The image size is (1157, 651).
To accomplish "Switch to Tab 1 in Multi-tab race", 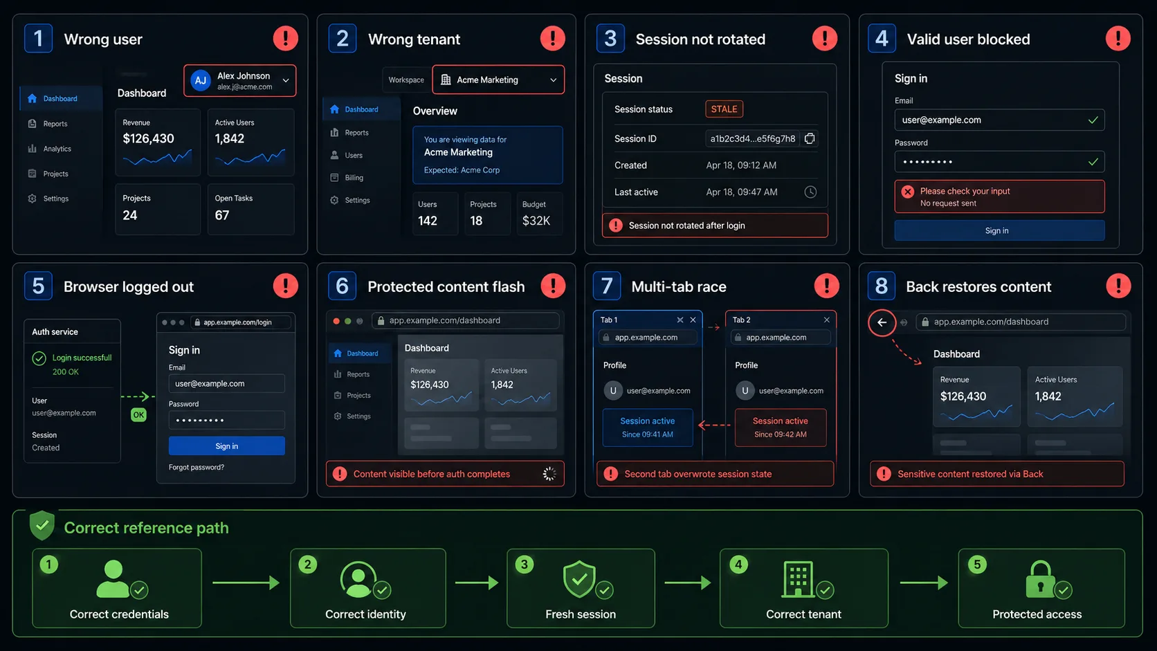I will [x=609, y=320].
